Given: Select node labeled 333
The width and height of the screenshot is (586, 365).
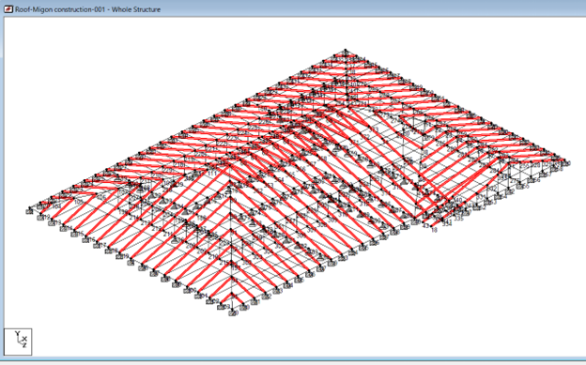Looking at the screenshot, I should coord(503,176).
